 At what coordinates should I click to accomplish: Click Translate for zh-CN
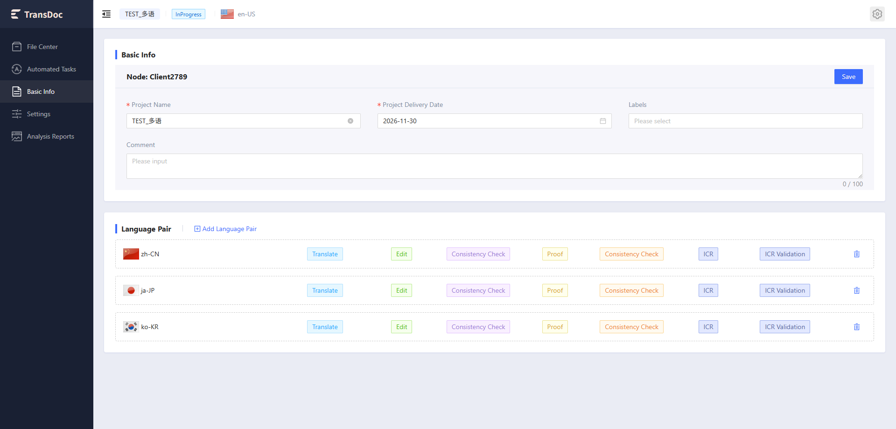tap(325, 254)
